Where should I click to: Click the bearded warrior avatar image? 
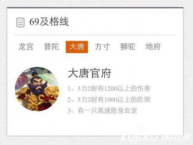click(37, 89)
